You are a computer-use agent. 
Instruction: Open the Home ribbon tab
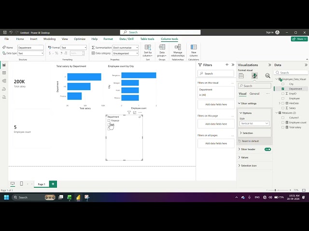20,39
